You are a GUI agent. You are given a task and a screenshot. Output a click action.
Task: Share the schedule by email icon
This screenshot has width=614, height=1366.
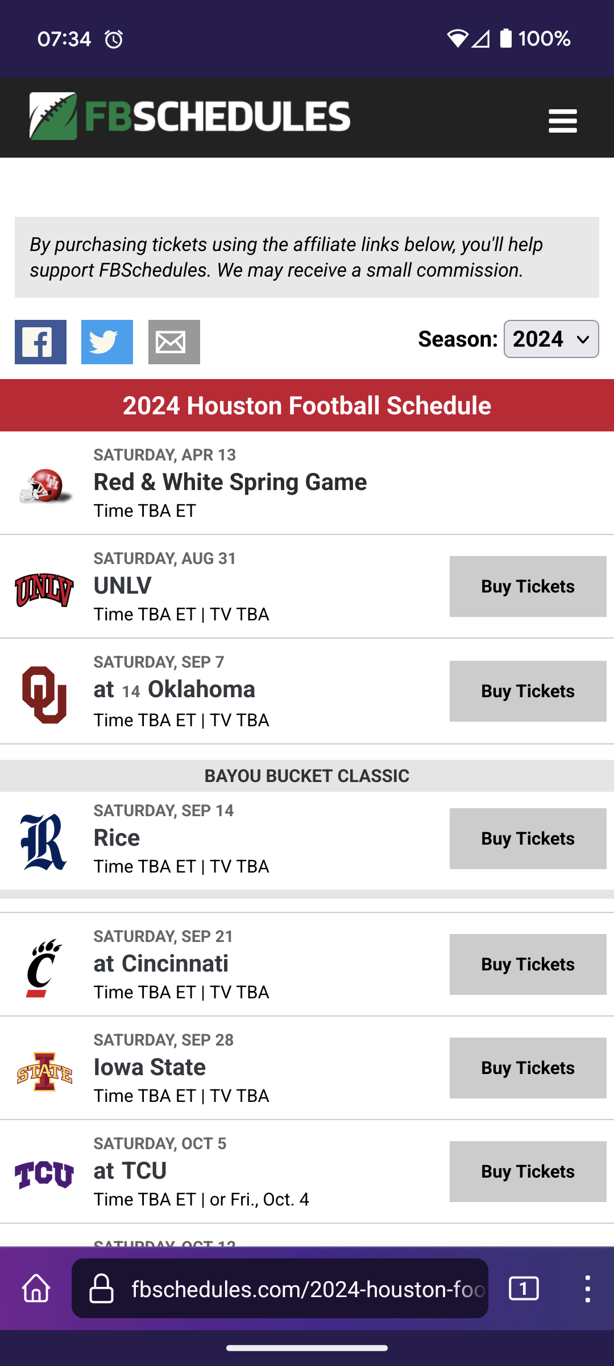point(174,341)
